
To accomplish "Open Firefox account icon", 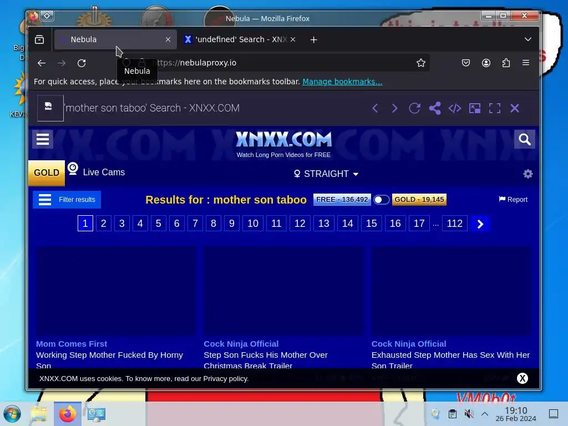I will (x=486, y=63).
